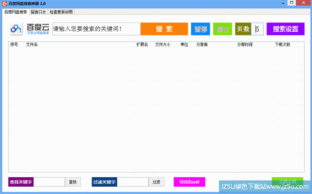Switch to the 百度网盘搜索 tab
This screenshot has height=194, width=312.
click(16, 12)
